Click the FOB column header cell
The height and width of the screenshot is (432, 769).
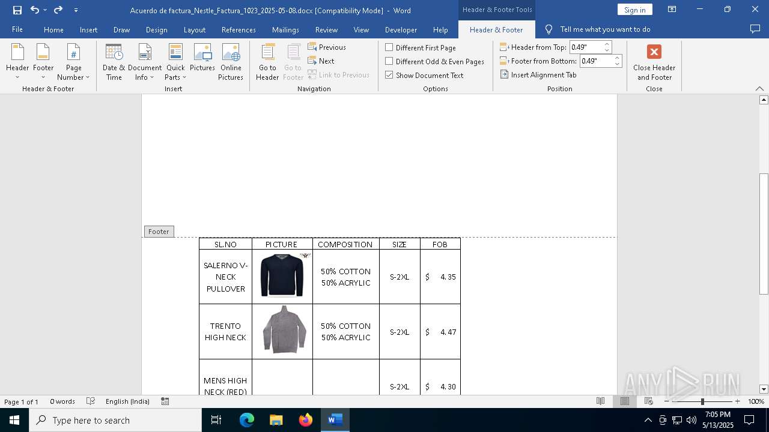(x=440, y=244)
